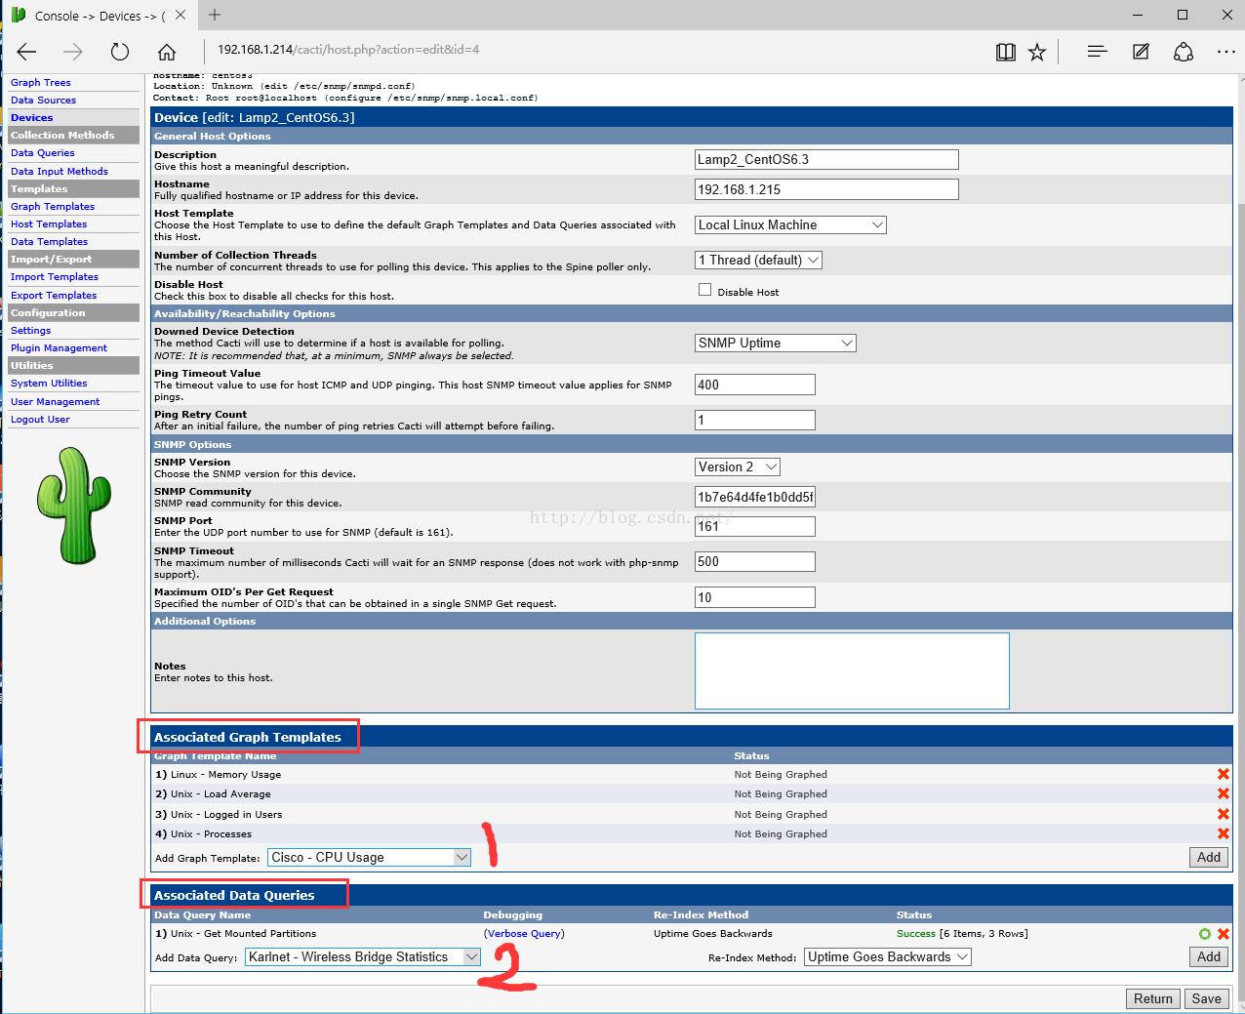Click the browser forward arrow
Image resolution: width=1245 pixels, height=1014 pixels.
(73, 52)
